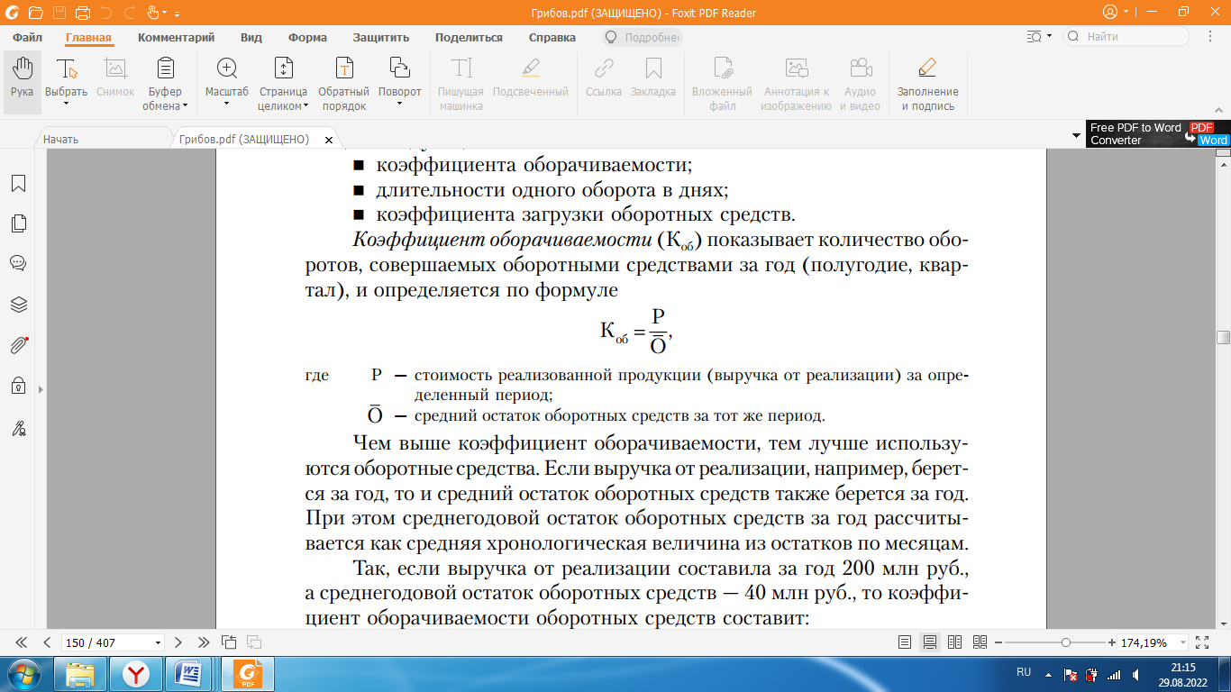Viewport: 1231px width, 692px height.
Task: Click the Print icon in quick access toolbar
Action: coord(83,14)
